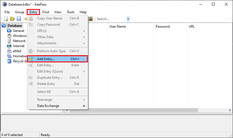Choose Add Entry... from the menu
Screen dimensions: 233x138
click(57, 59)
